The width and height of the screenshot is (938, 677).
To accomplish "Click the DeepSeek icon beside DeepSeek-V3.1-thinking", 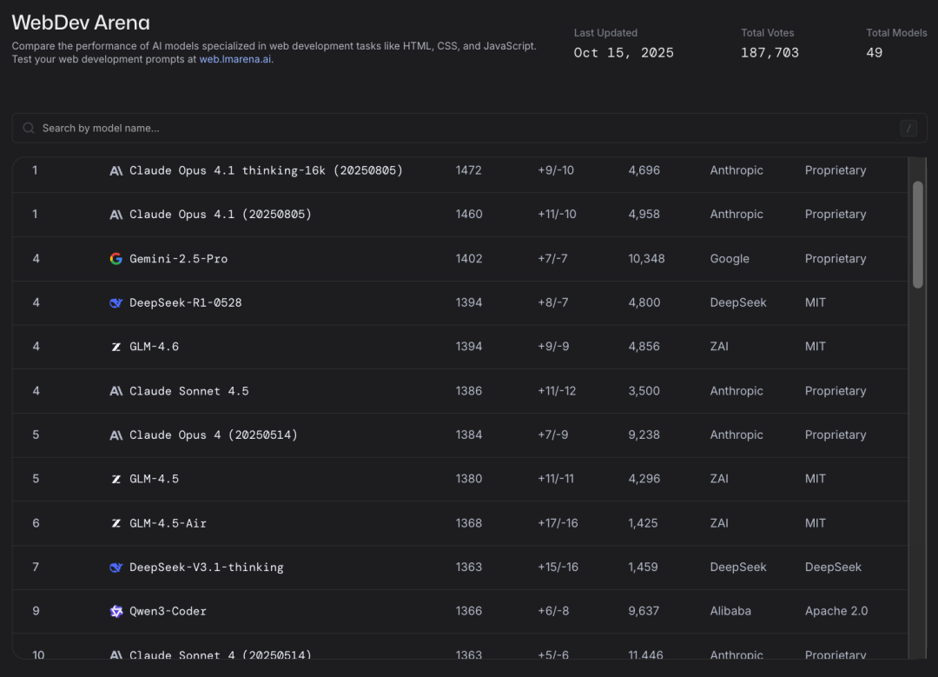I will pyautogui.click(x=116, y=567).
